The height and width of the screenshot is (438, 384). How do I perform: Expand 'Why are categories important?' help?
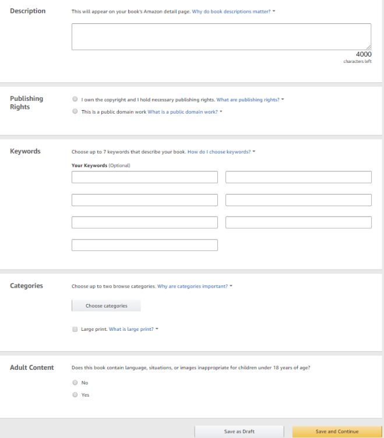193,287
